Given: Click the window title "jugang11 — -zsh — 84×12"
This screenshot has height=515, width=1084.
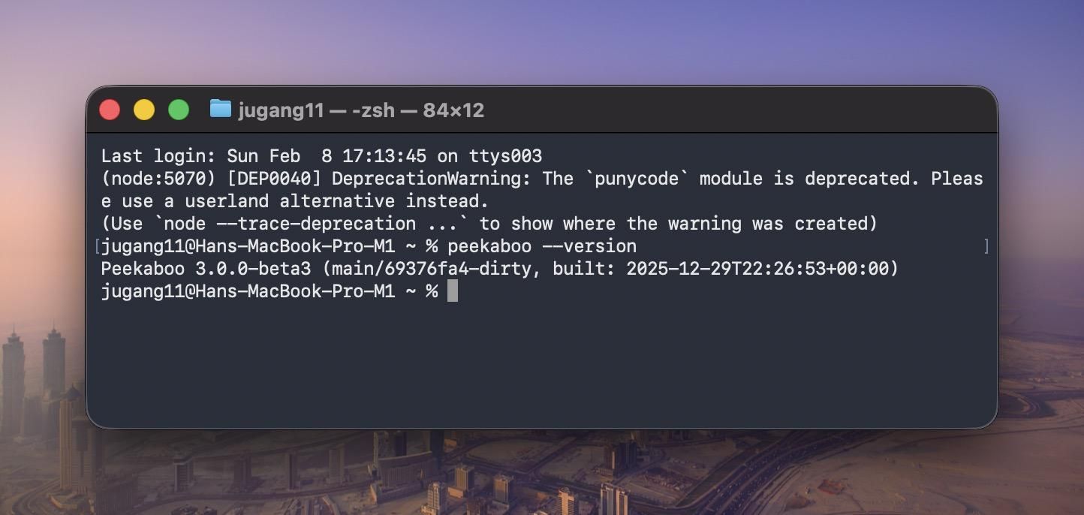Looking at the screenshot, I should 361,110.
